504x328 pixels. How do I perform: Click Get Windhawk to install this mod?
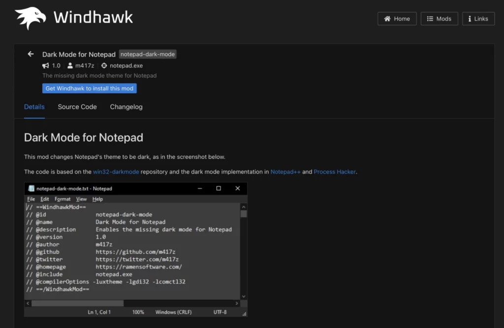[90, 89]
